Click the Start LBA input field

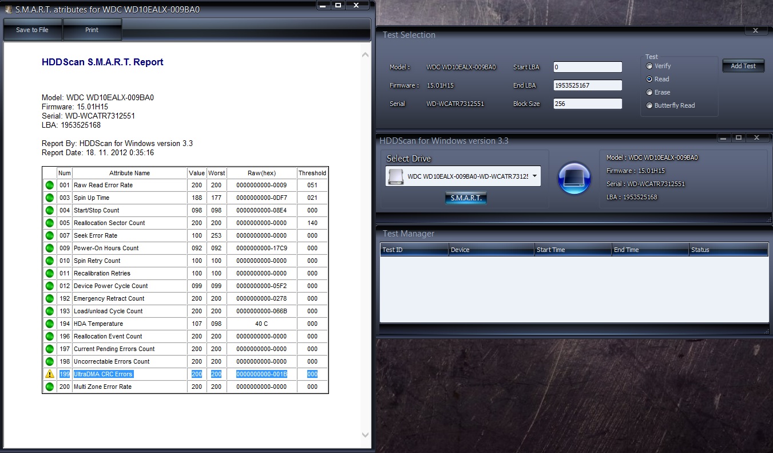coord(588,67)
